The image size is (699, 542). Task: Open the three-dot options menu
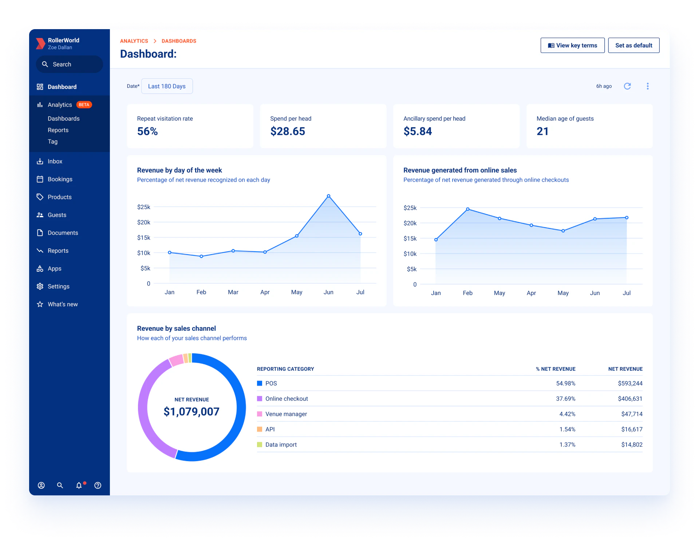pyautogui.click(x=647, y=86)
